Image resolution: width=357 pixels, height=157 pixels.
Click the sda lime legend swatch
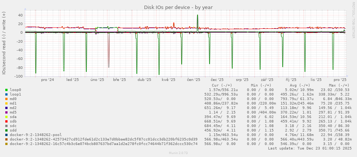point(6,117)
